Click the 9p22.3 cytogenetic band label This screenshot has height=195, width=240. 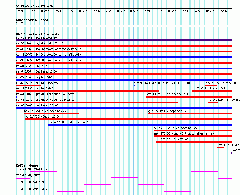pos(21,23)
